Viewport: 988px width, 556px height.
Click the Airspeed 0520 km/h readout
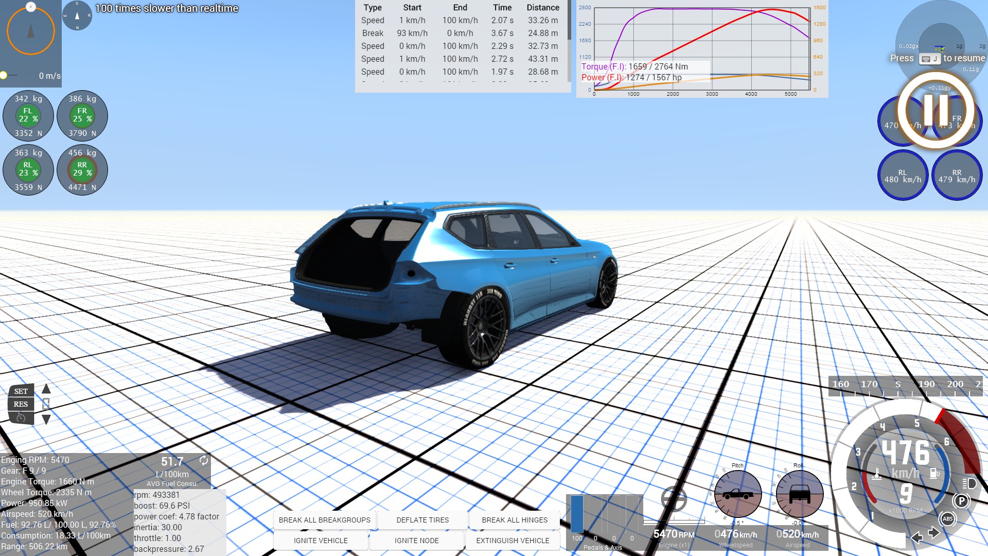pyautogui.click(x=798, y=535)
